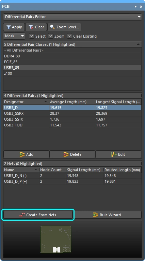
Task: Click the 1.697 longest signal length cell
Action: [x=118, y=119]
